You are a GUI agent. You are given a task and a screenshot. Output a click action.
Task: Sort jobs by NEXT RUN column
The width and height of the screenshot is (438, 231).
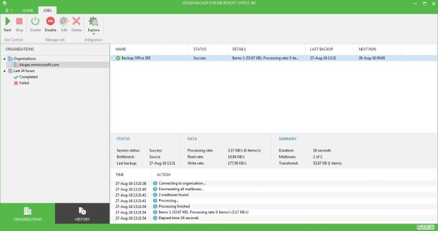pyautogui.click(x=367, y=49)
